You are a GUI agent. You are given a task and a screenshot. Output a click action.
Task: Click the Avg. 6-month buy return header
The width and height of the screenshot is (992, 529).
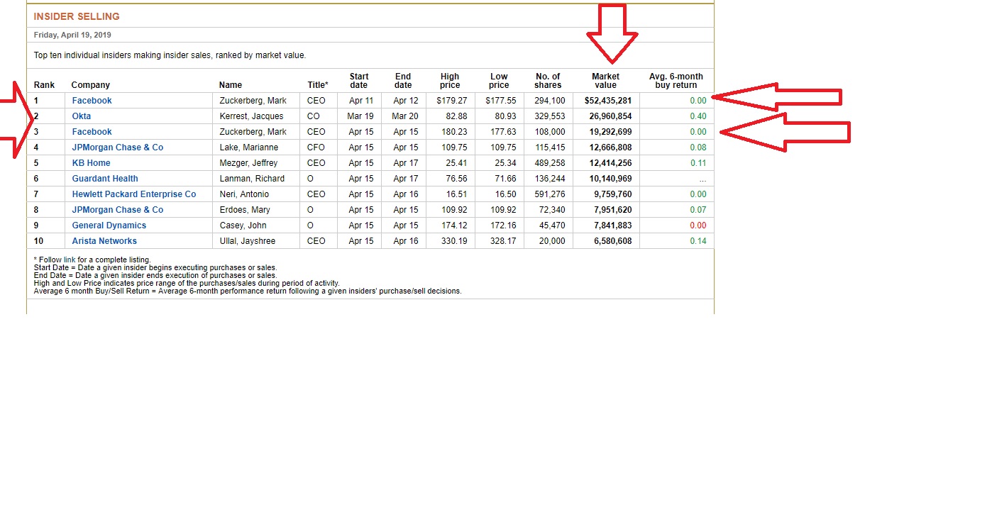676,81
